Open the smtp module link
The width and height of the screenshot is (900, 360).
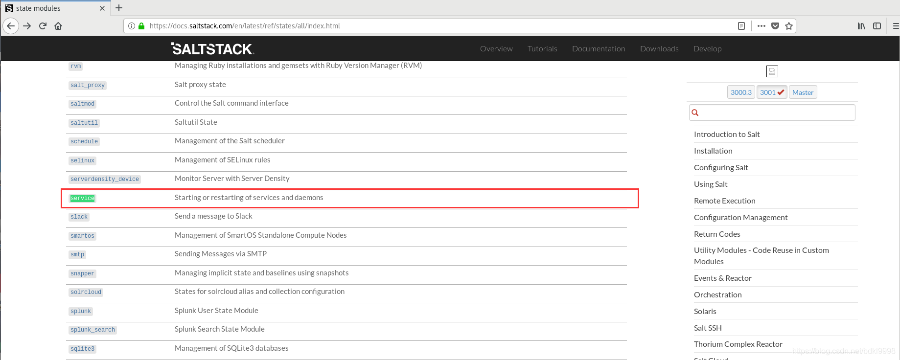(x=77, y=254)
